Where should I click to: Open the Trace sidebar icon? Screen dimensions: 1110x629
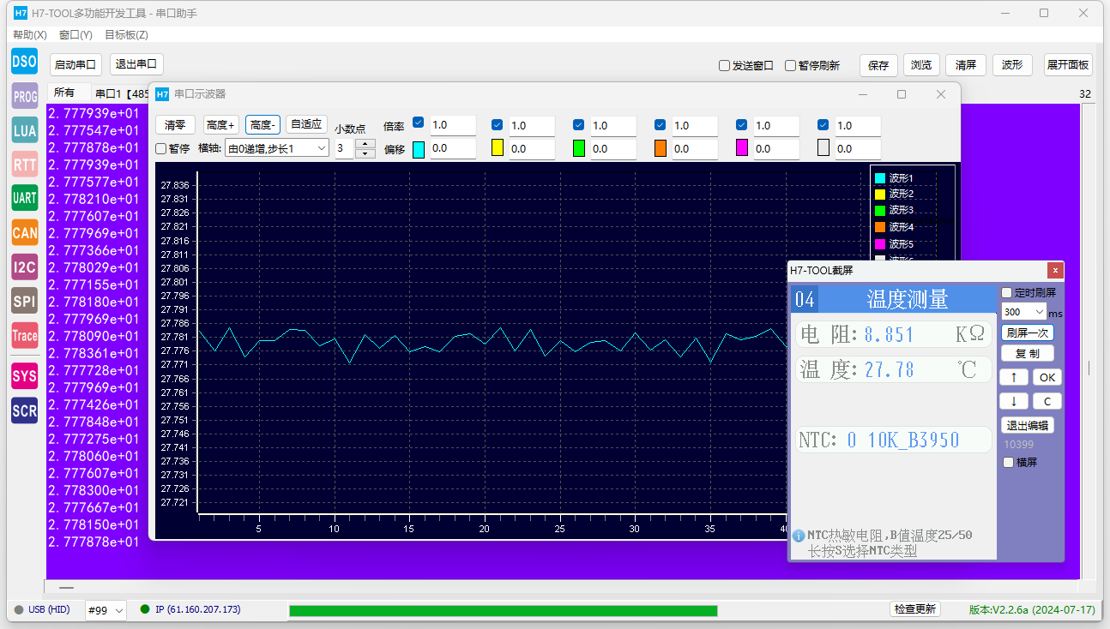pyautogui.click(x=25, y=335)
